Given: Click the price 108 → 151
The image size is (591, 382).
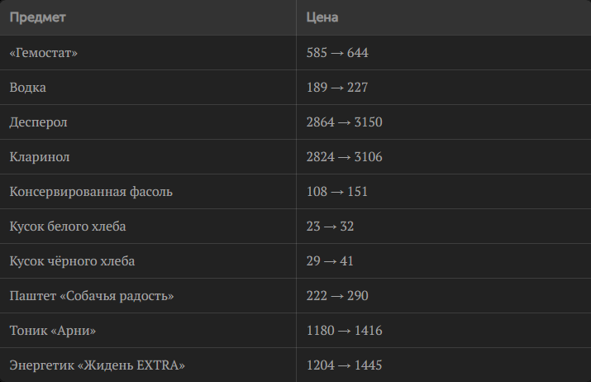Looking at the screenshot, I should (337, 192).
